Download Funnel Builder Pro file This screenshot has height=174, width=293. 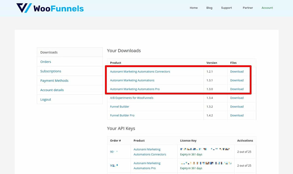(237, 116)
